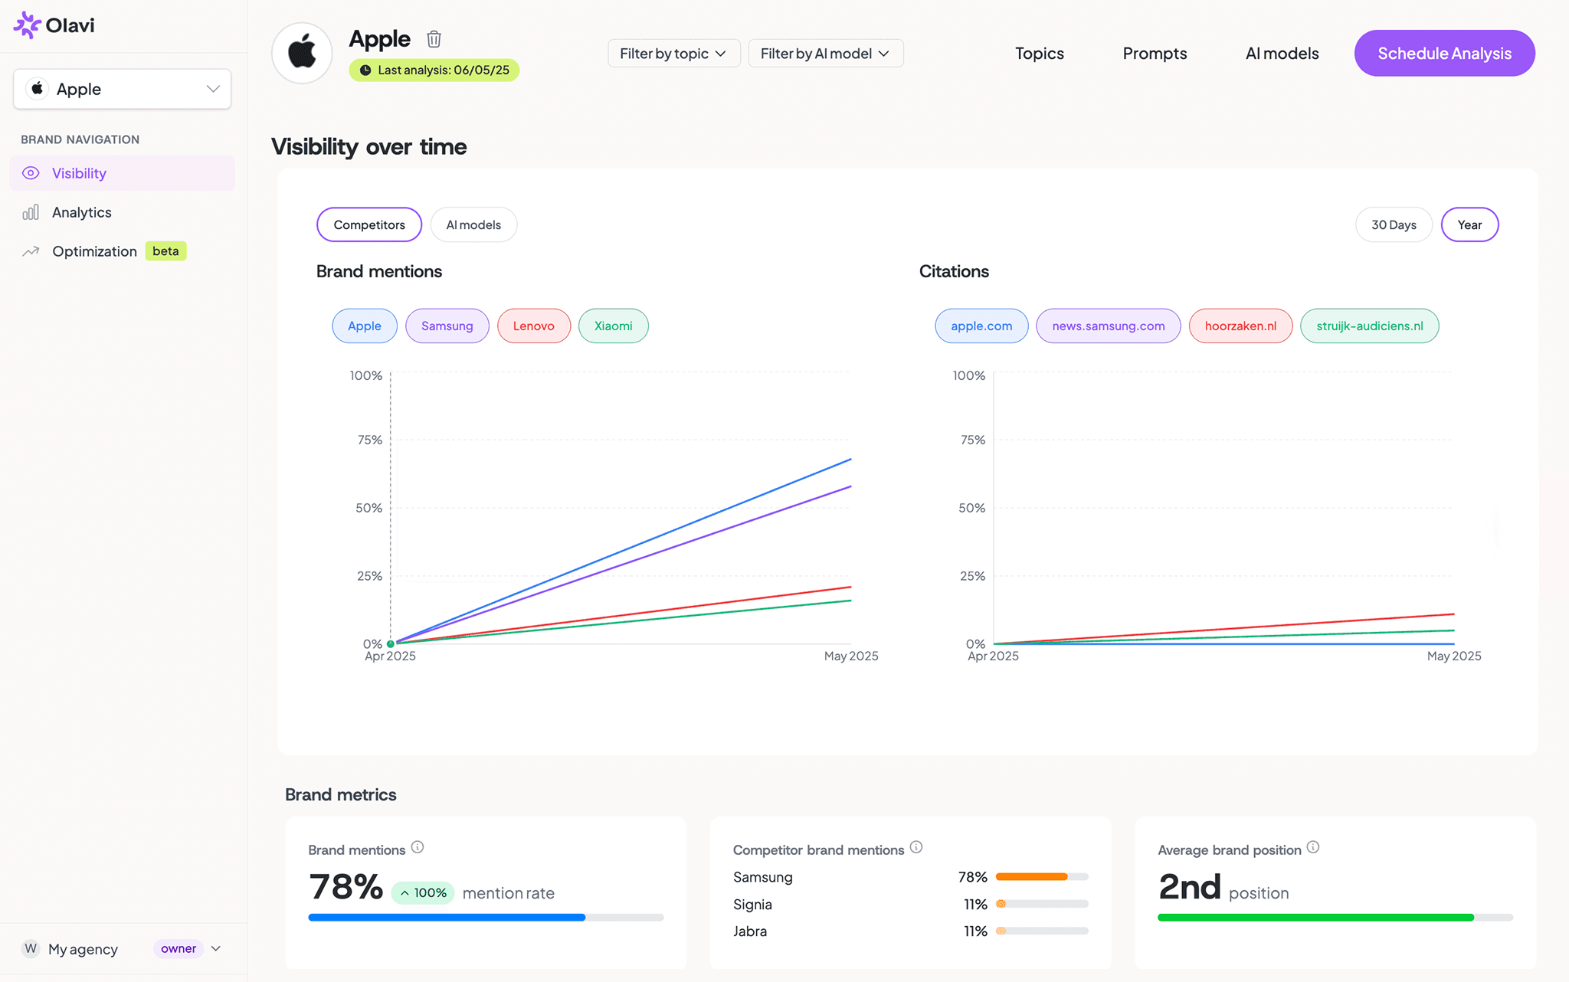Click the Average brand position info icon
This screenshot has width=1569, height=982.
point(1312,847)
